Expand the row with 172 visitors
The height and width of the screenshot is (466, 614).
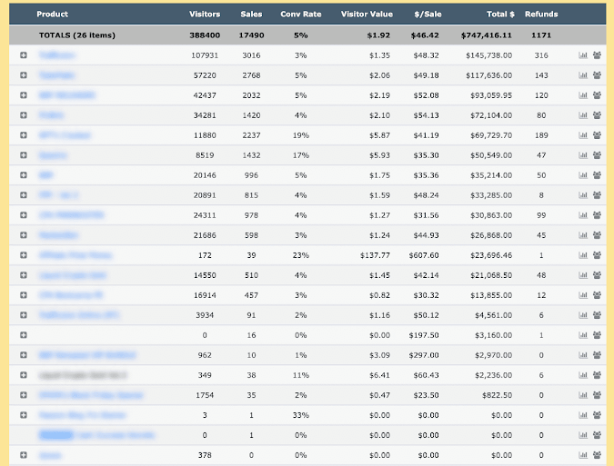[x=24, y=255]
